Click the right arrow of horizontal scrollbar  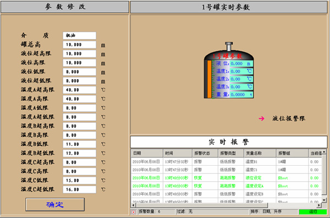pos(319,205)
